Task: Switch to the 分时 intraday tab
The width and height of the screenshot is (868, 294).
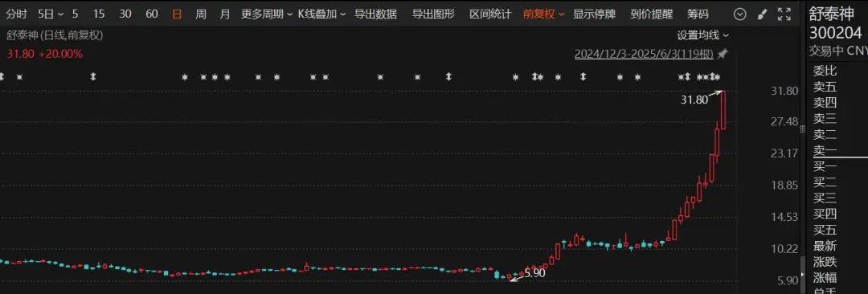Action: (x=16, y=14)
